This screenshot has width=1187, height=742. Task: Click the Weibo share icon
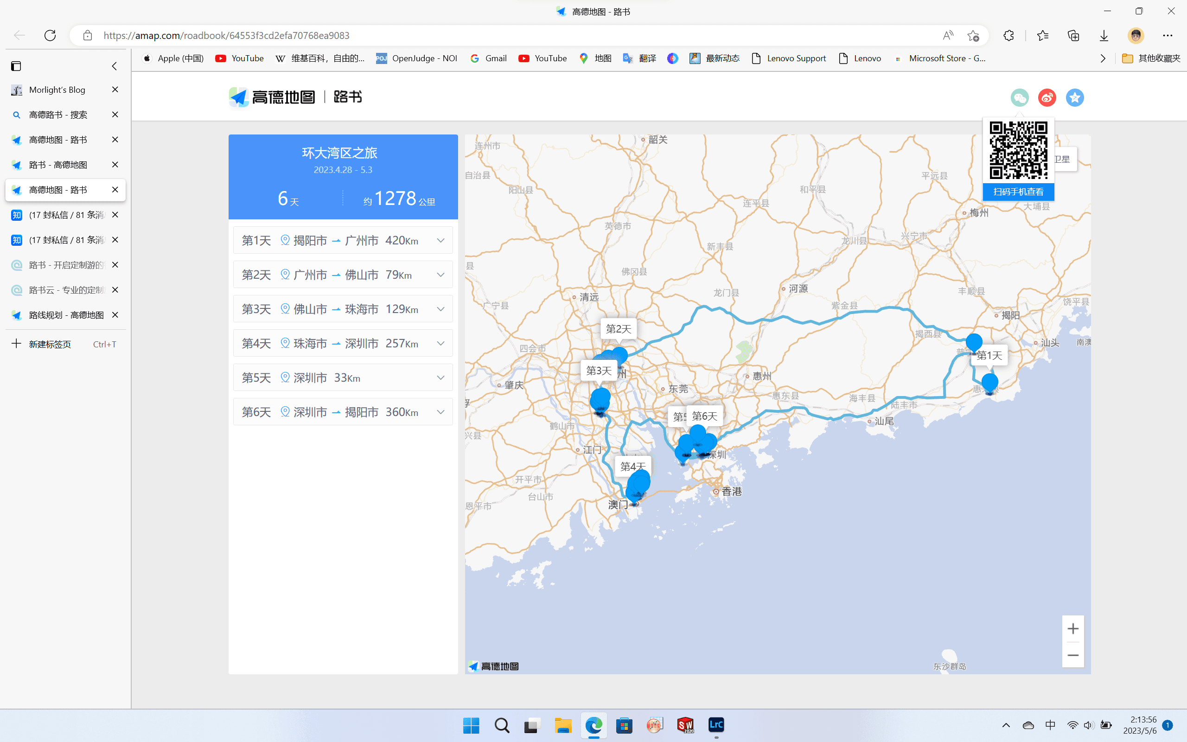pos(1047,98)
